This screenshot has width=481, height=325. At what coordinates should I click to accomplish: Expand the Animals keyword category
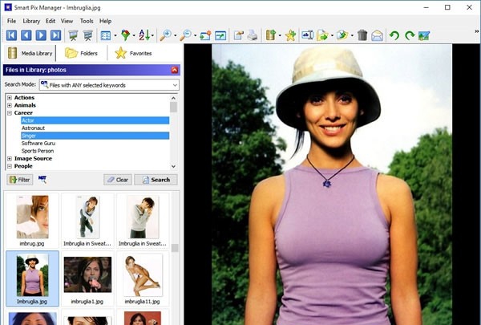click(x=10, y=105)
